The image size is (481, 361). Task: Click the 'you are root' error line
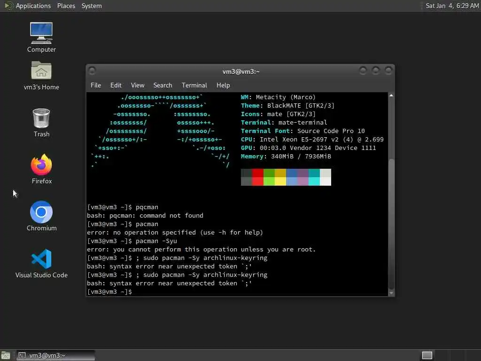[202, 249]
